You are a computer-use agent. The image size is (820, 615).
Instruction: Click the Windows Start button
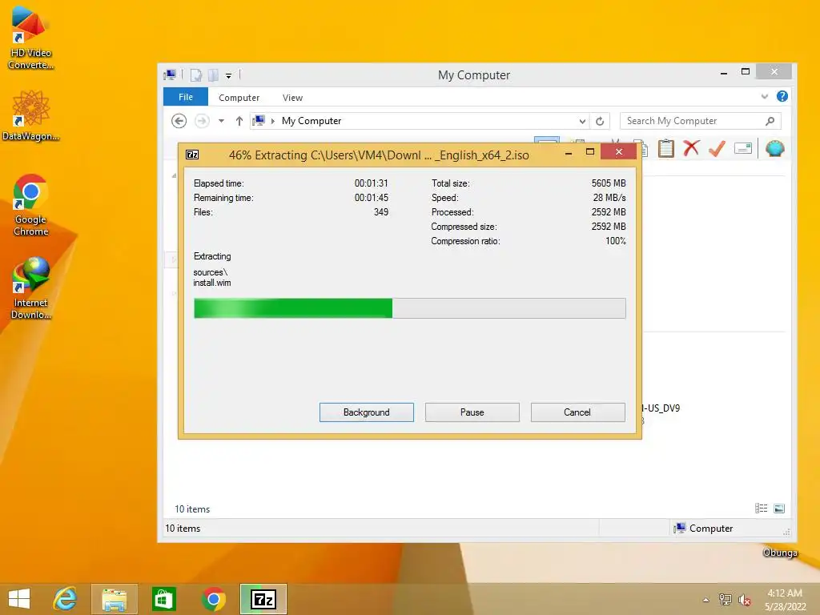(x=19, y=599)
